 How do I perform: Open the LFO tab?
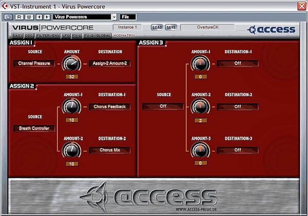(x=66, y=36)
